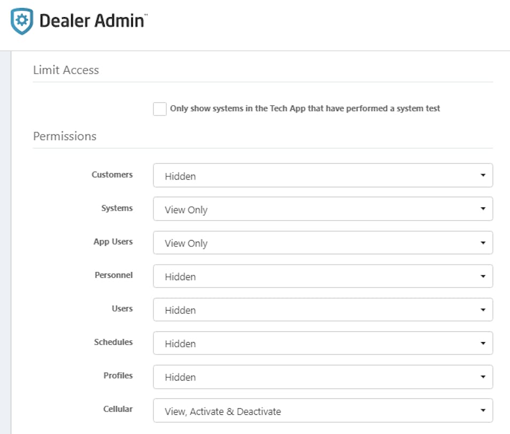510x434 pixels.
Task: Expand the App Users permission dropdown
Action: click(x=323, y=243)
